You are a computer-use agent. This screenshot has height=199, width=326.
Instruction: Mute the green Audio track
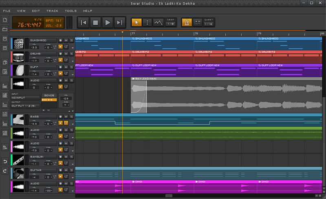pyautogui.click(x=66, y=130)
